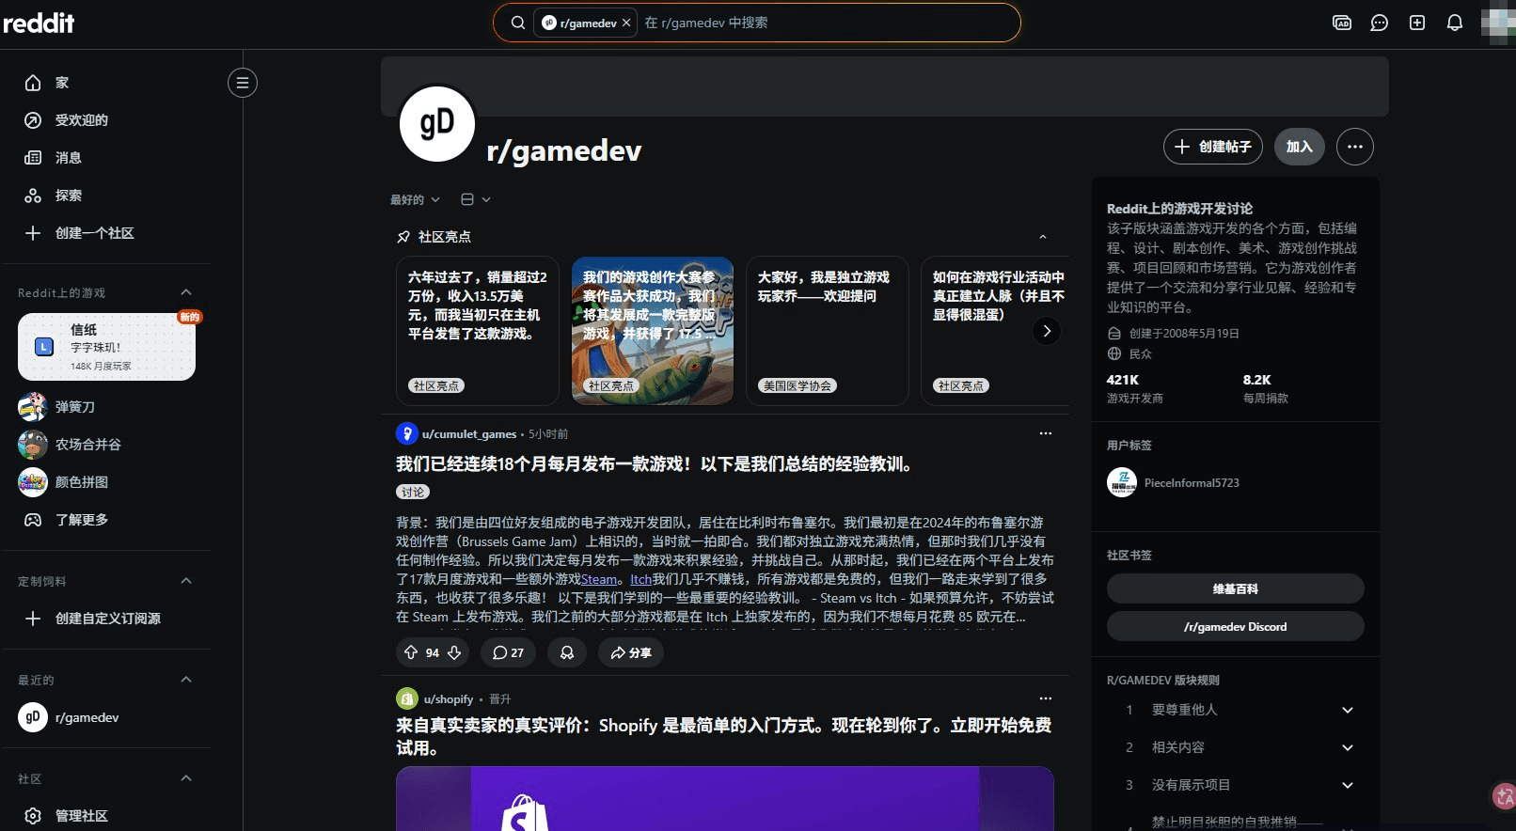The height and width of the screenshot is (831, 1516).
Task: Click the 创建帖子 button
Action: click(x=1212, y=147)
